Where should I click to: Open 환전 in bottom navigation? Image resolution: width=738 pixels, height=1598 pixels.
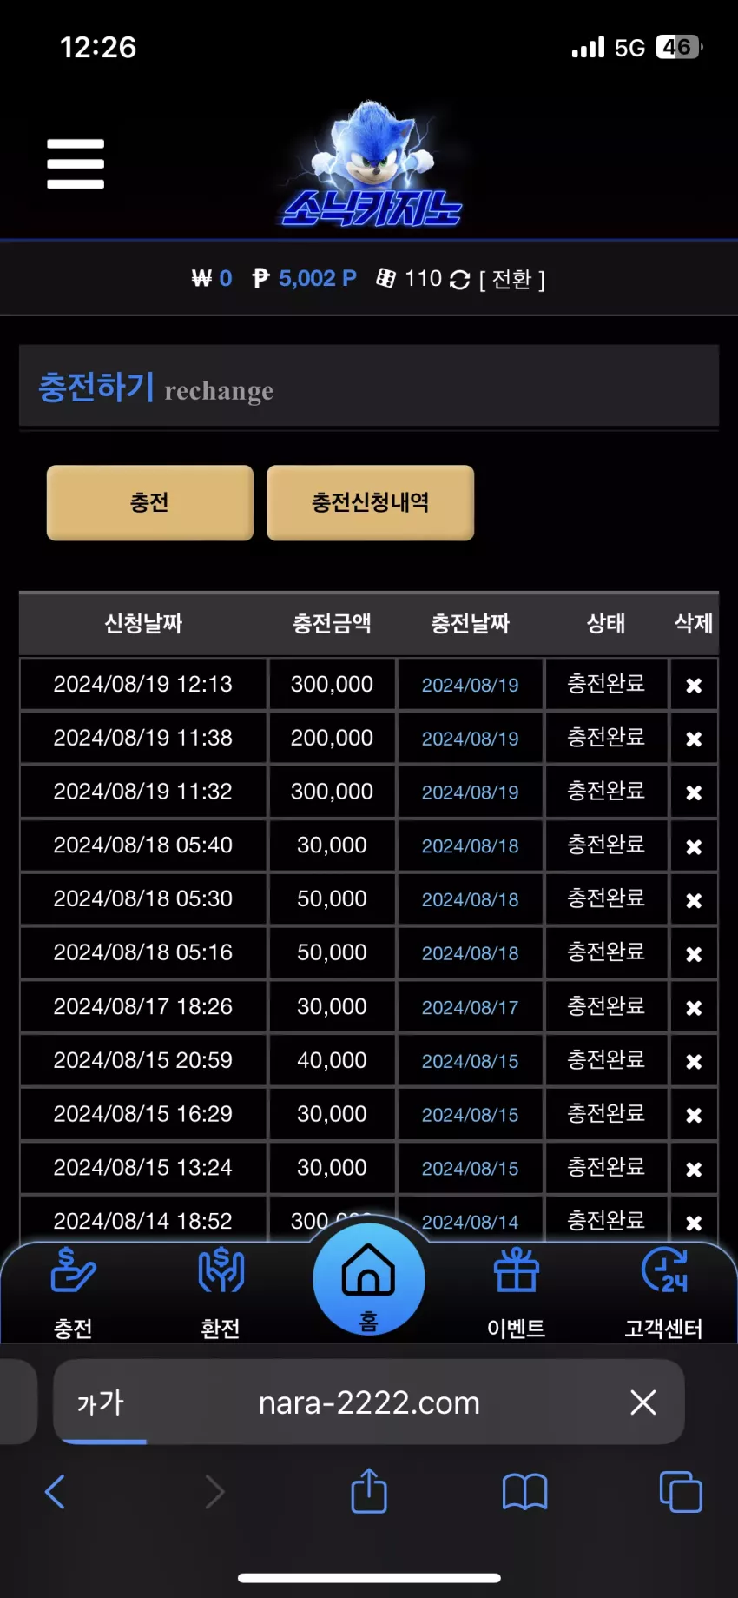[x=221, y=1292]
